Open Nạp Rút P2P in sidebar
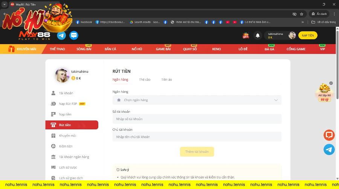339x189 pixels. [68, 104]
